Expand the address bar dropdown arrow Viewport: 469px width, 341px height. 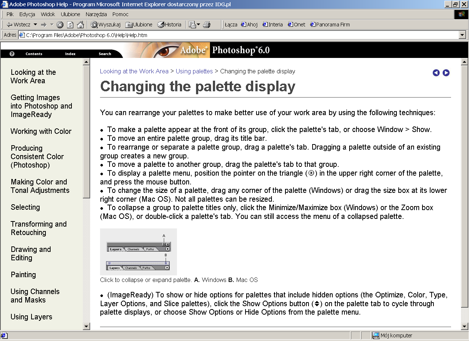[x=462, y=35]
